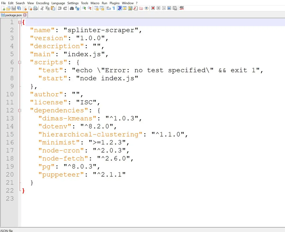Click the Save All icon
285x232 pixels.
point(19,8)
